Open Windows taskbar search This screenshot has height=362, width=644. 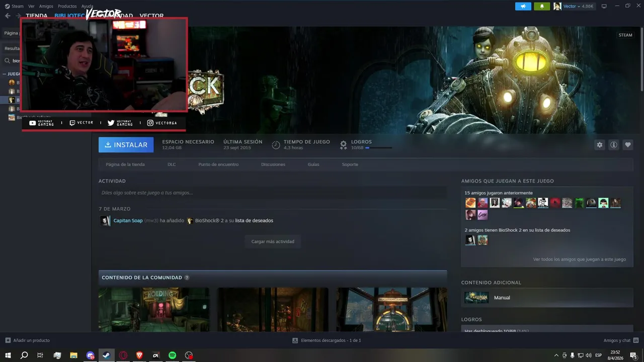pos(24,355)
